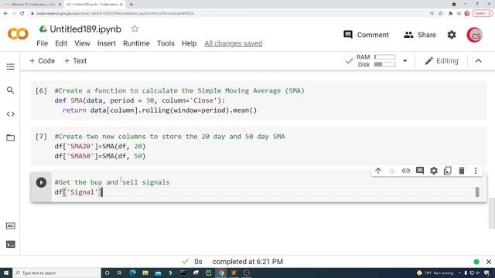Open a new browser tab
This screenshot has height=278, width=495.
click(131, 5)
